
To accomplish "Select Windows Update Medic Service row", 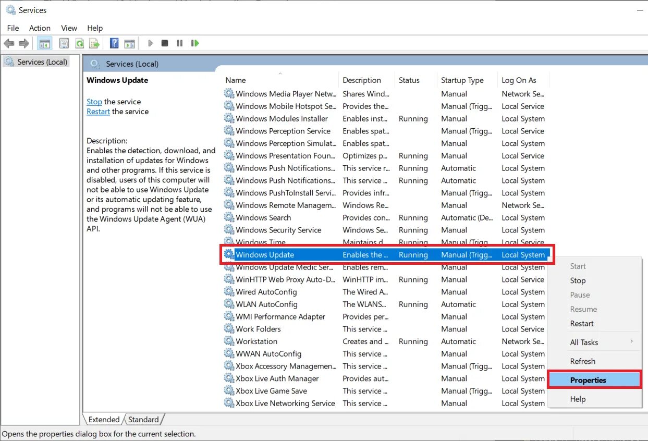I will (x=386, y=267).
